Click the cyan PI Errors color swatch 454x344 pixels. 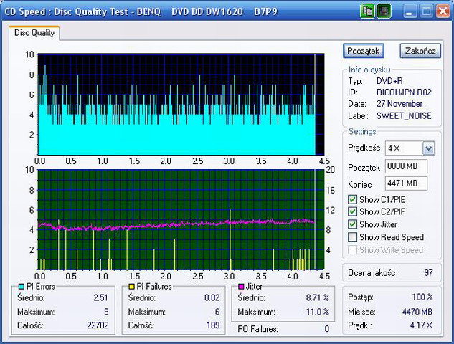click(21, 287)
